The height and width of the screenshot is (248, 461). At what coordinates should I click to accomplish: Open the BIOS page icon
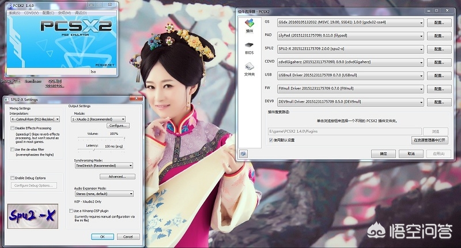[x=250, y=48]
